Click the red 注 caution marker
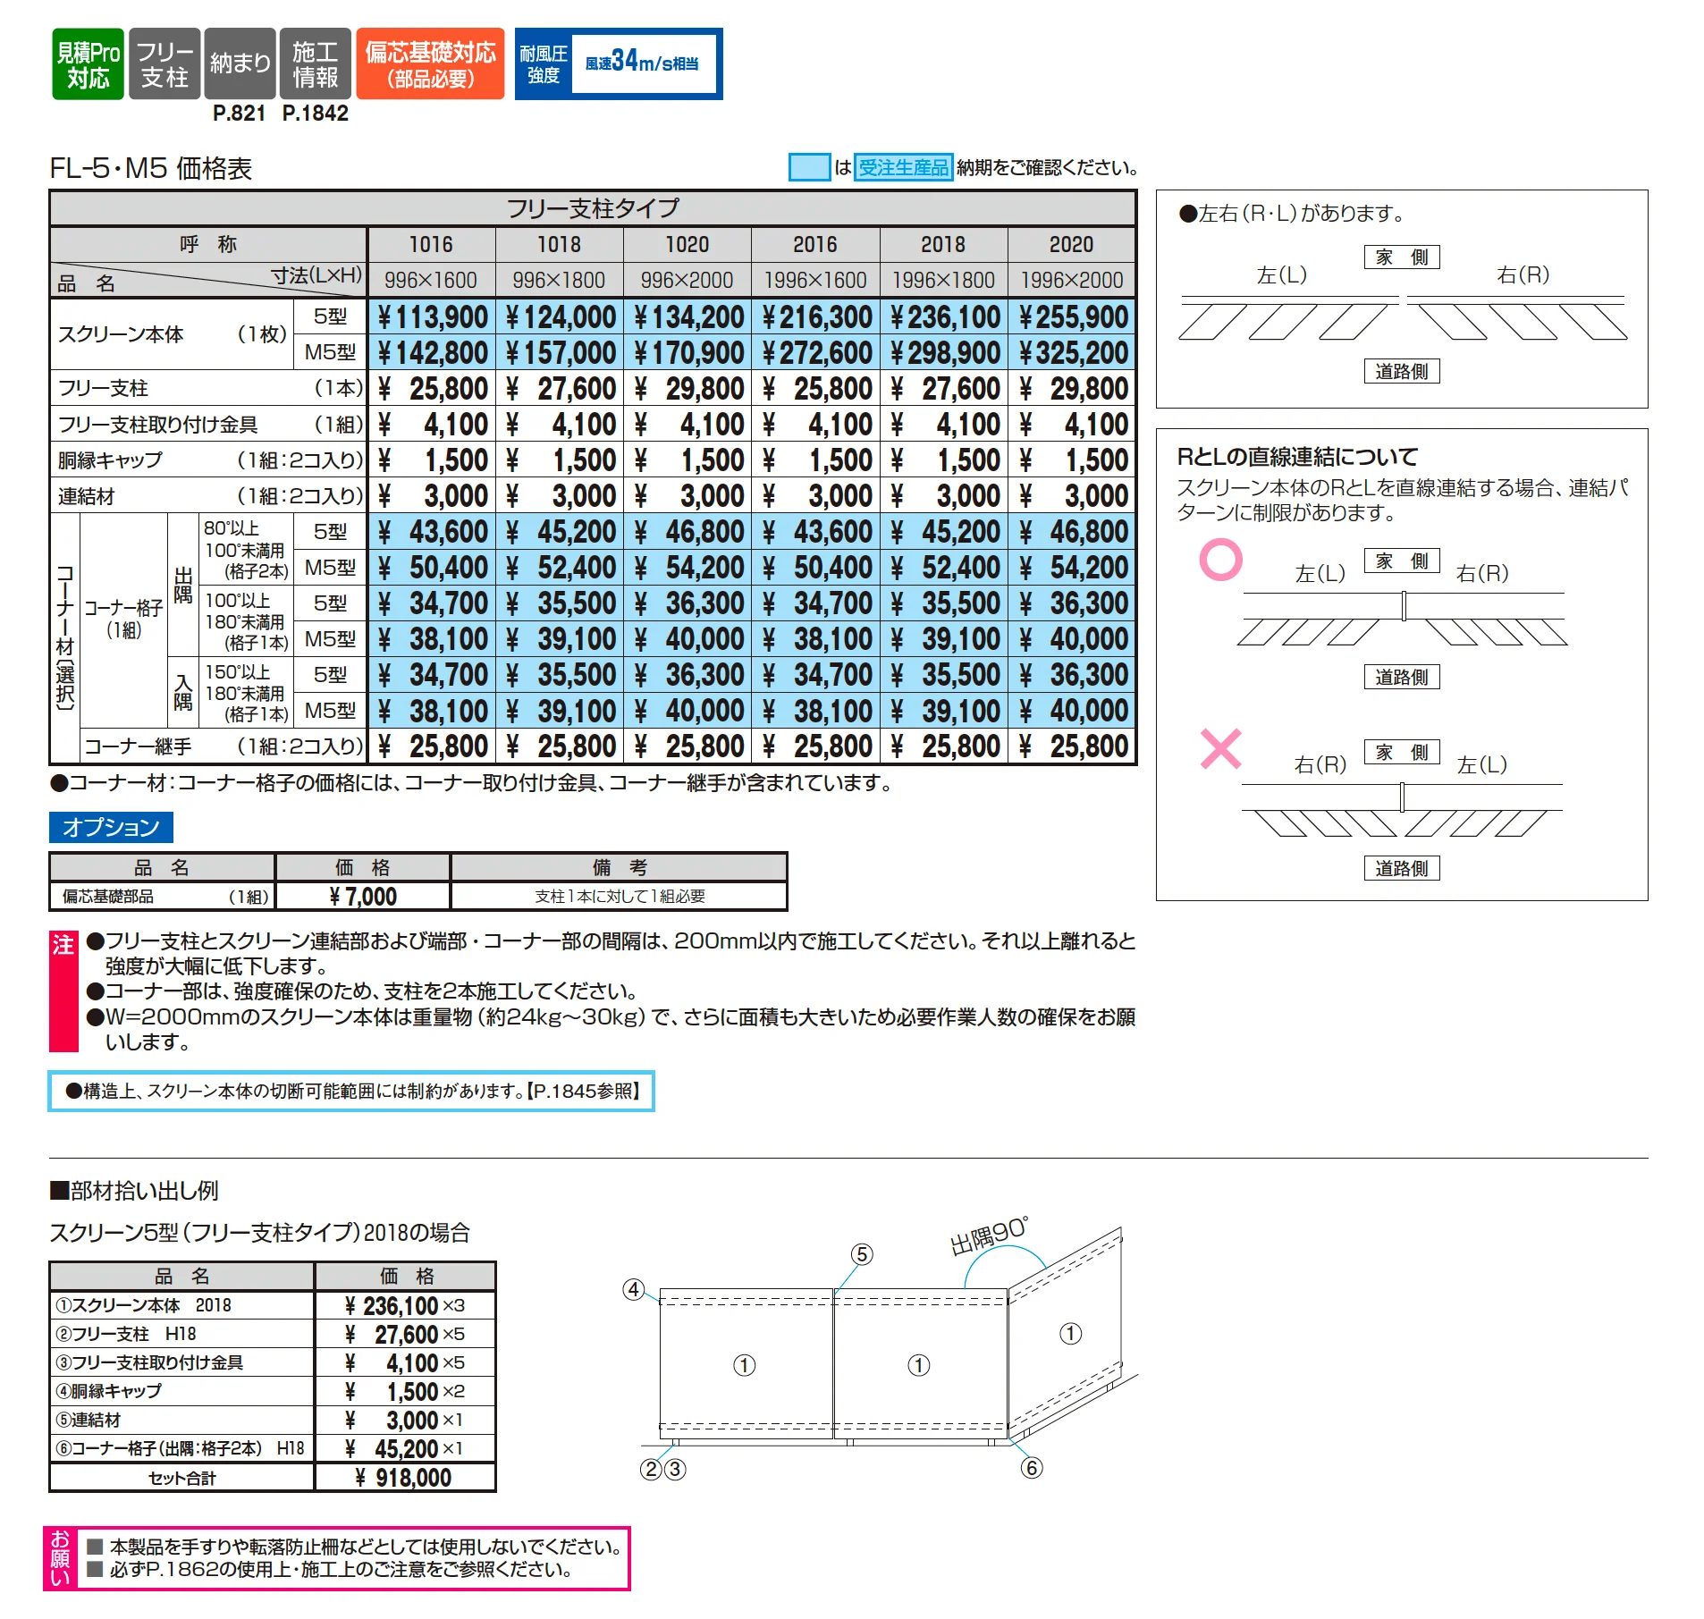 [x=63, y=991]
